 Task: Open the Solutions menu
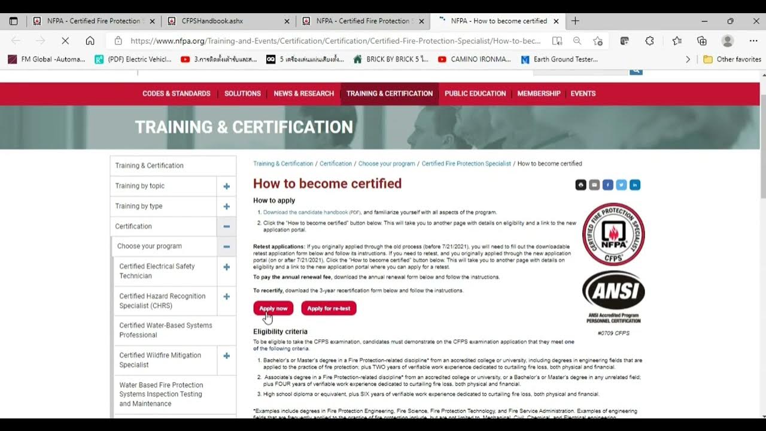tap(242, 93)
